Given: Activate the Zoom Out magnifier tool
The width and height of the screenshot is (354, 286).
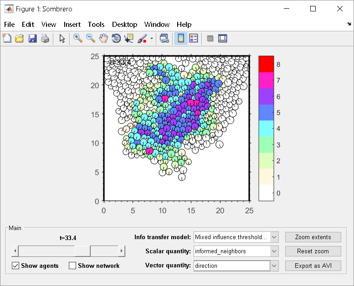Looking at the screenshot, I should pos(91,38).
